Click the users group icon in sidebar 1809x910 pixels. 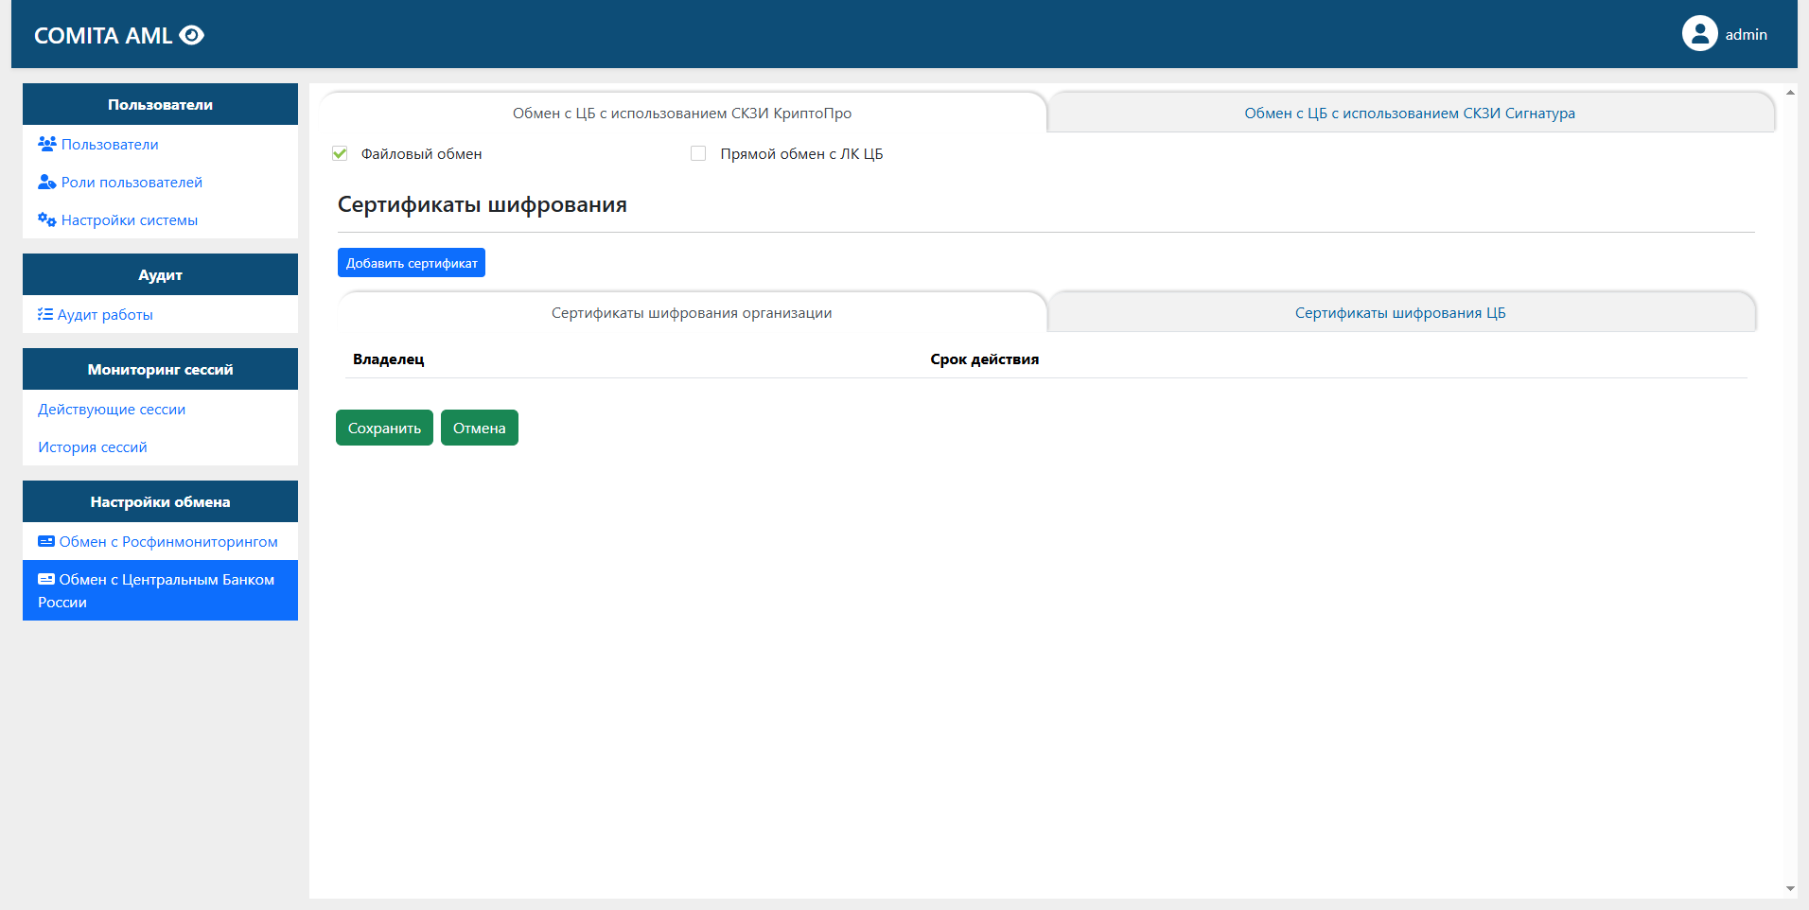pos(46,144)
